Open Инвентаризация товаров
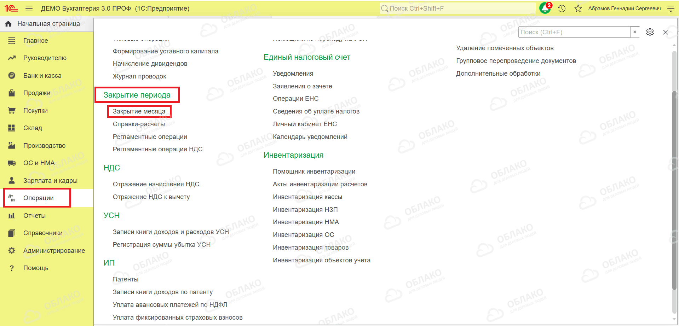The height and width of the screenshot is (326, 679). [311, 248]
